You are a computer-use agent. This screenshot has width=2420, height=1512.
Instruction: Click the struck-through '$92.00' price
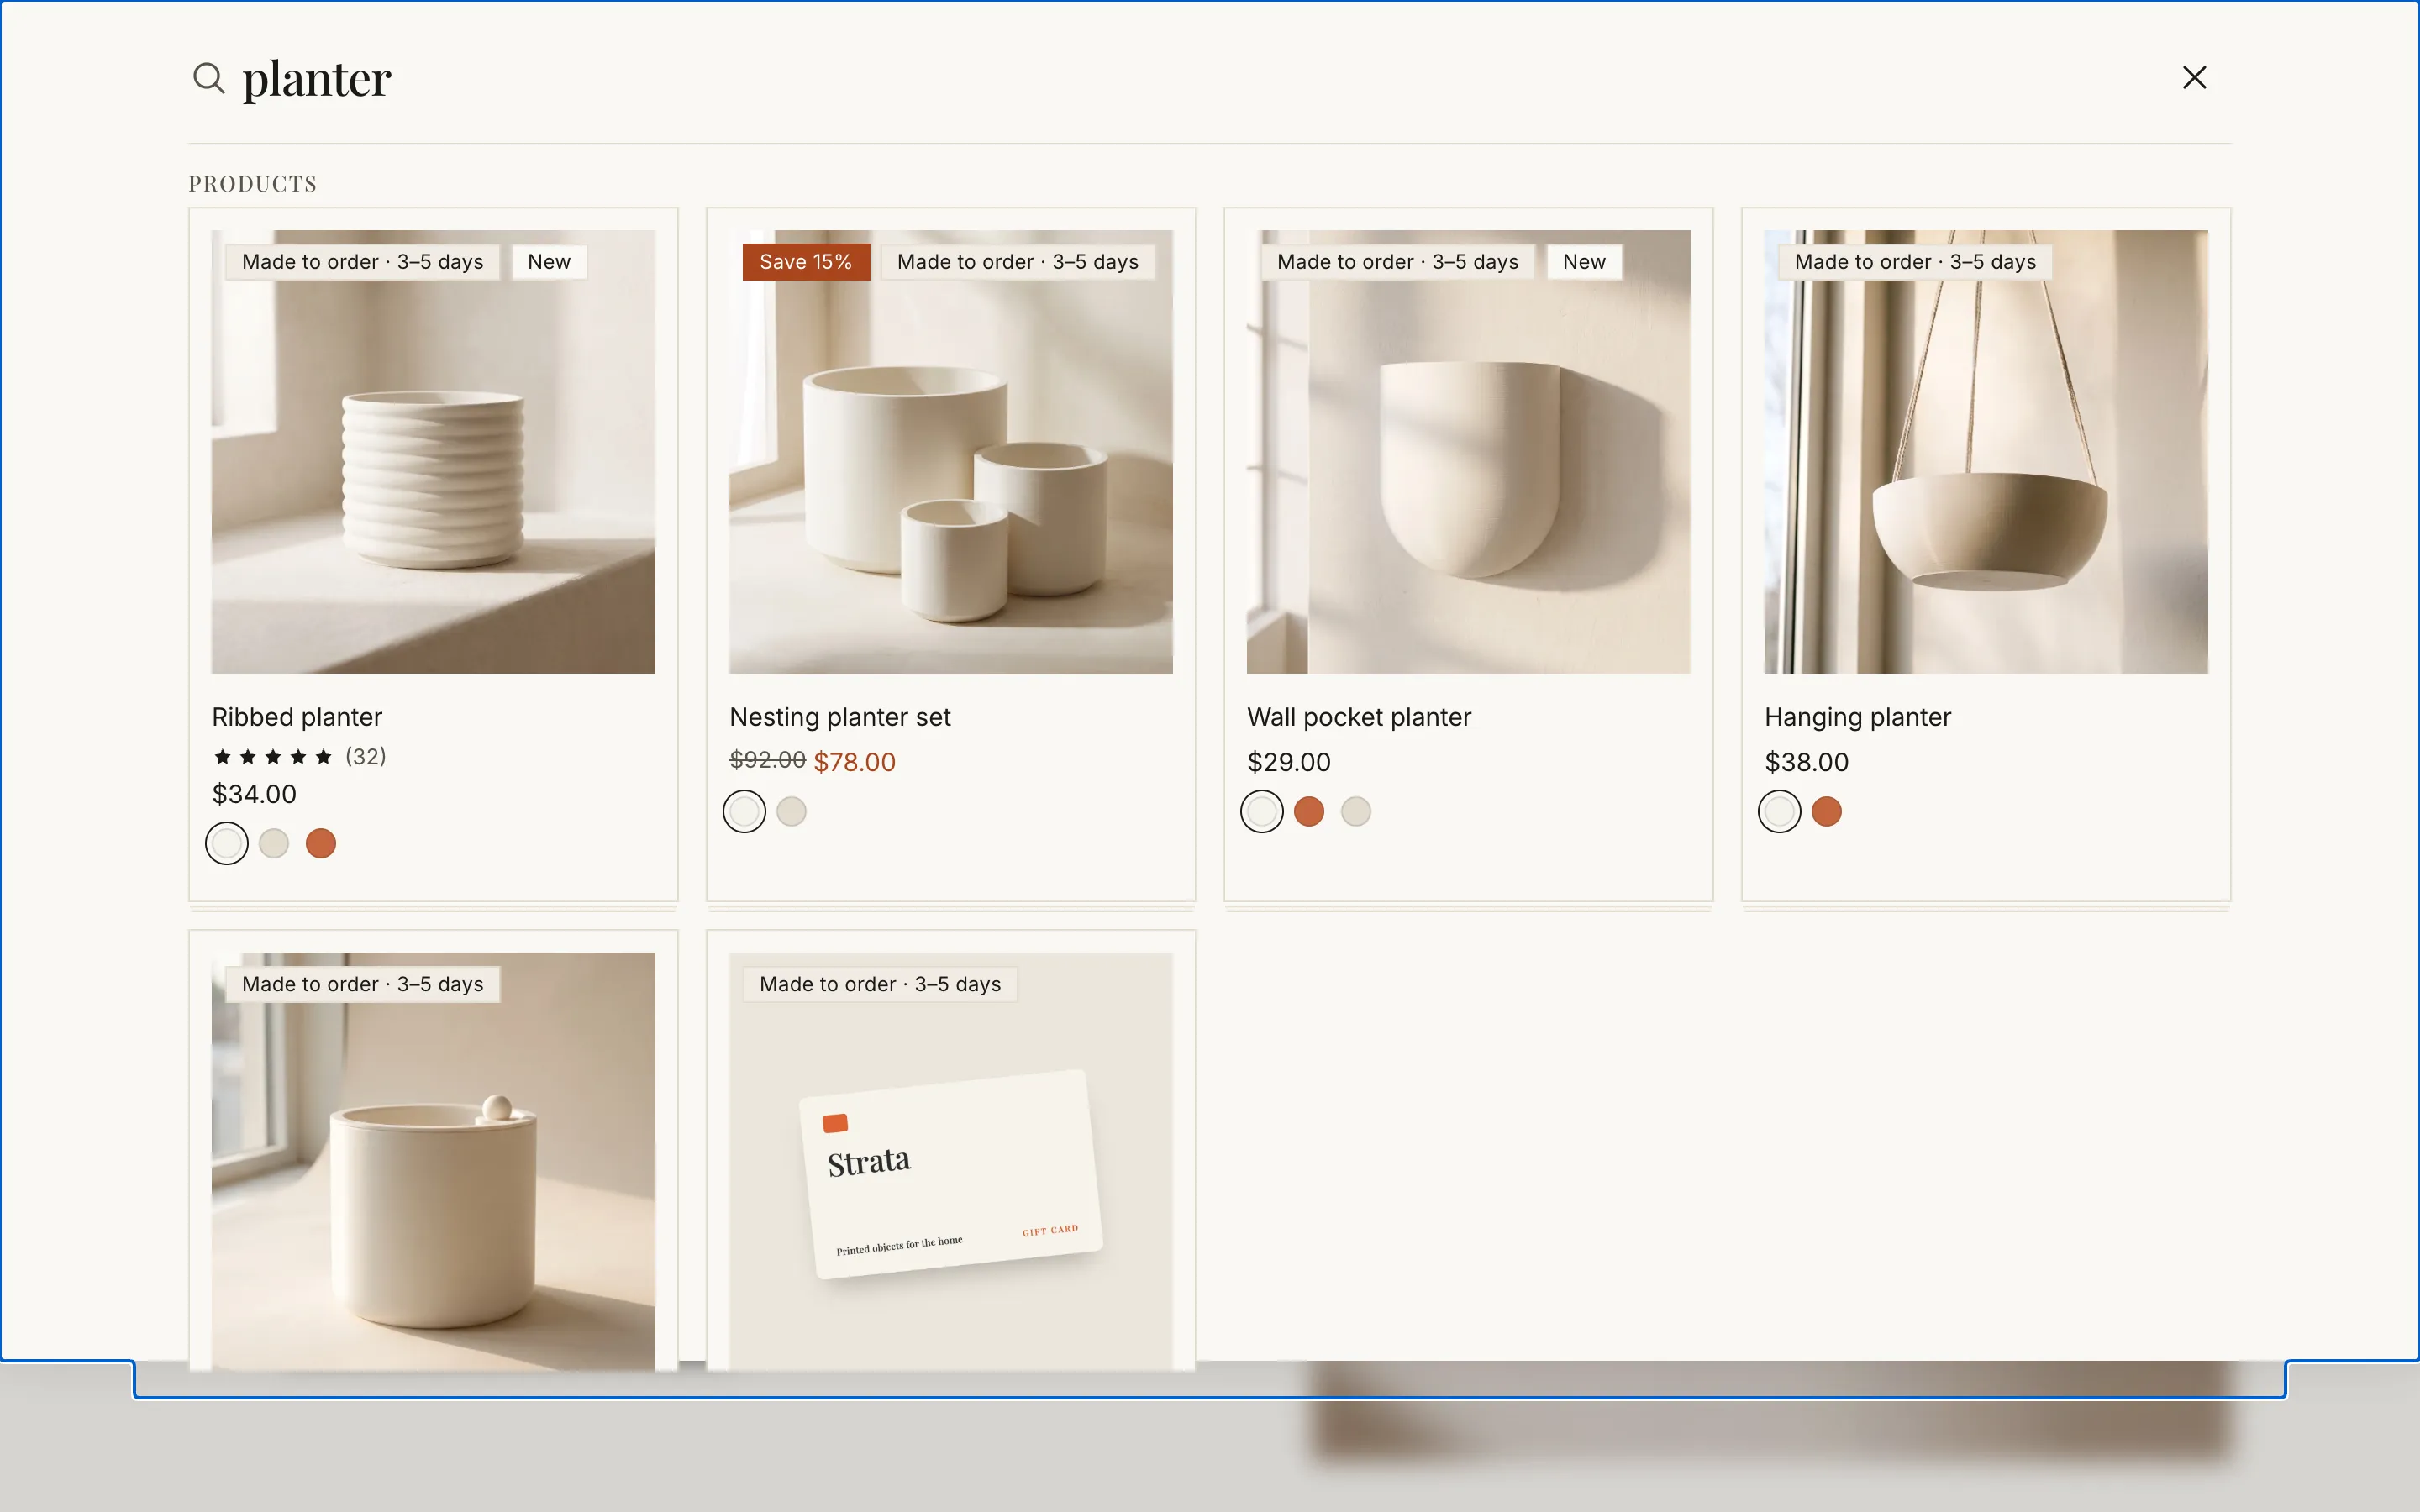point(768,760)
